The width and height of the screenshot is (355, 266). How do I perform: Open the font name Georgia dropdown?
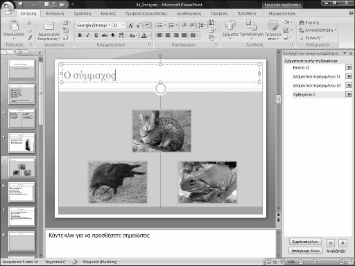coord(110,25)
